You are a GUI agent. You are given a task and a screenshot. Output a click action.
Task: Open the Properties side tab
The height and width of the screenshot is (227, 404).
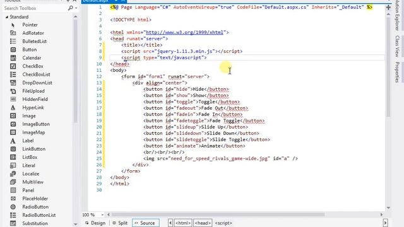(x=397, y=73)
